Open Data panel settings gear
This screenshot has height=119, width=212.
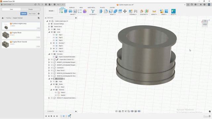pyautogui.click(x=39, y=14)
